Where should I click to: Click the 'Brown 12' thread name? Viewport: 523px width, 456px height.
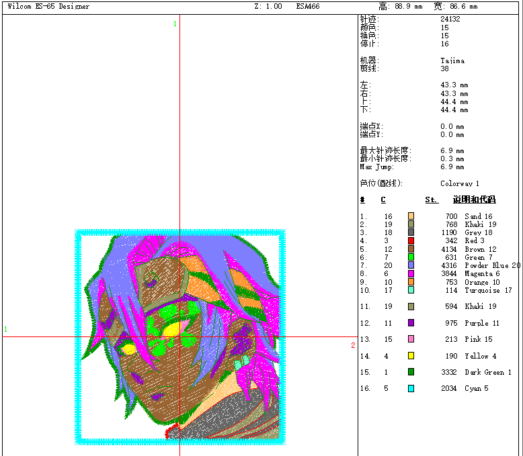(480, 249)
